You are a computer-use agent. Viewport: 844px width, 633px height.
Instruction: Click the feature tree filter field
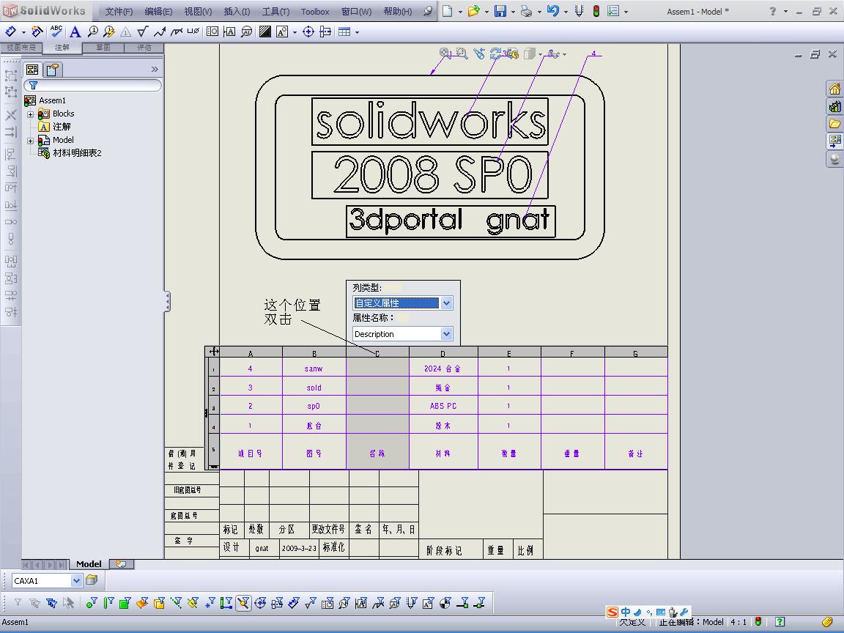click(92, 85)
